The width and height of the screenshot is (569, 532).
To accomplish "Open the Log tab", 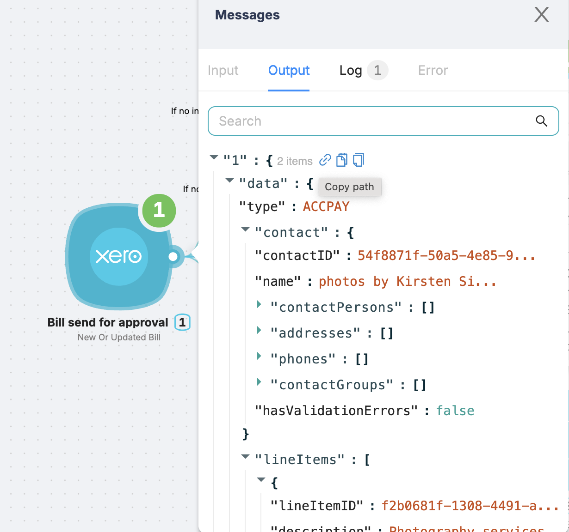I will [x=351, y=70].
